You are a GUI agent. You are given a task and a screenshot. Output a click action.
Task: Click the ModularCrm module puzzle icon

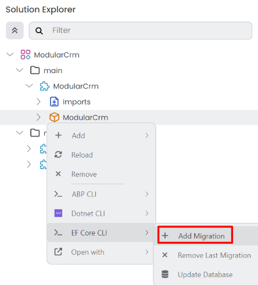point(45,86)
